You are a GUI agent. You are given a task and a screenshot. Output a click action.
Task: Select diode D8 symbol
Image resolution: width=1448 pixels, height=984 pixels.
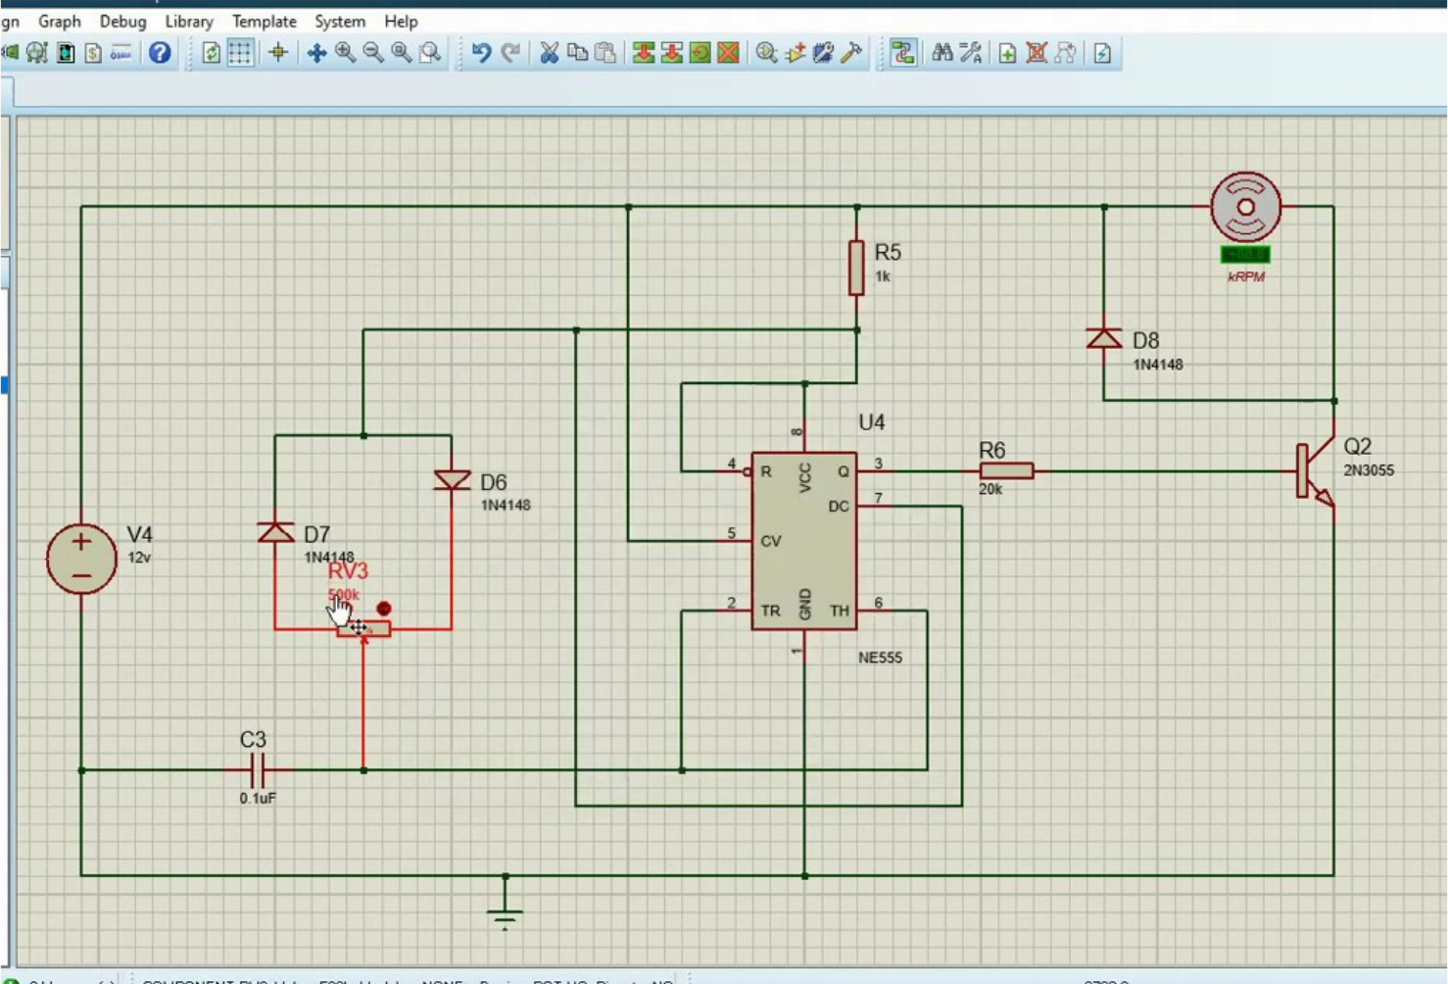click(1104, 339)
